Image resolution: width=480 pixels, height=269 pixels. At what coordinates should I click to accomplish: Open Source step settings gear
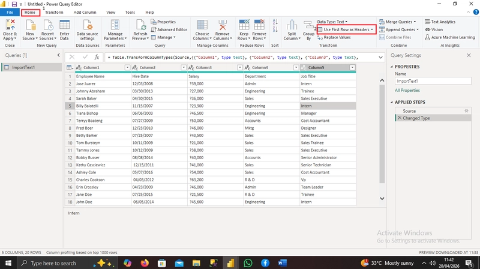point(466,111)
